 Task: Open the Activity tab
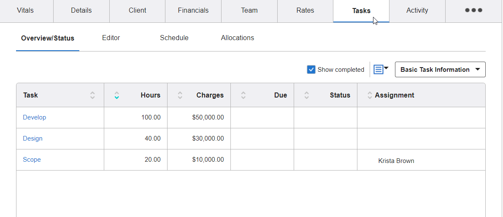(417, 11)
